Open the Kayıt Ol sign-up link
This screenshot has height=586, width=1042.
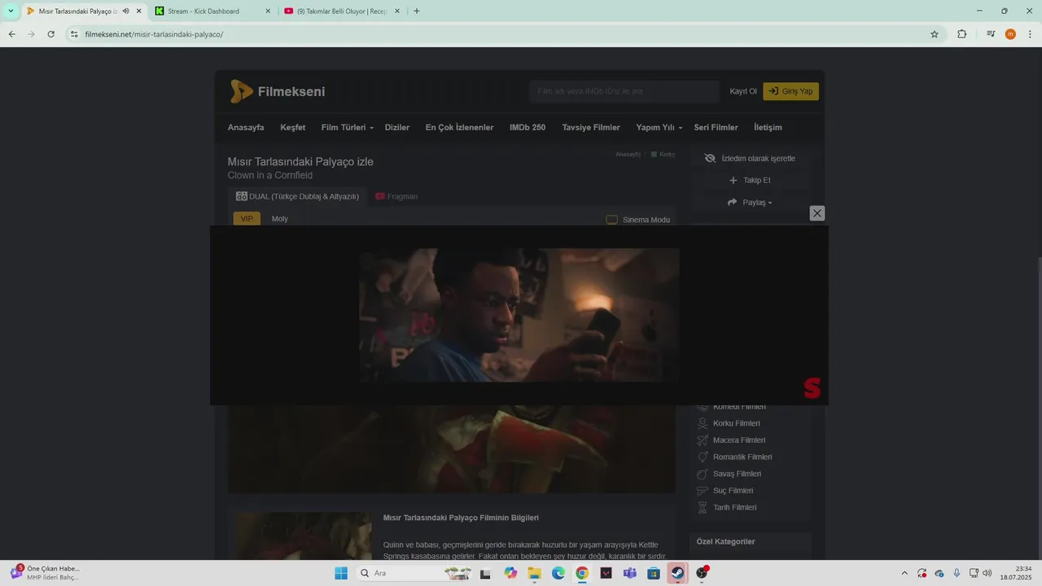[743, 91]
